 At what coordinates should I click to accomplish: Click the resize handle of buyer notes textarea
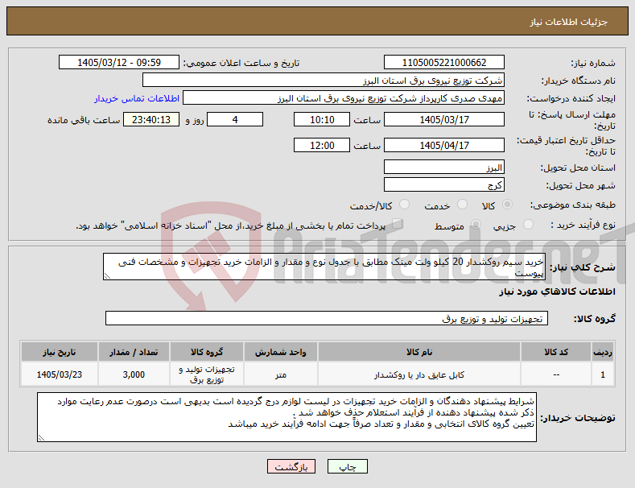(41, 438)
